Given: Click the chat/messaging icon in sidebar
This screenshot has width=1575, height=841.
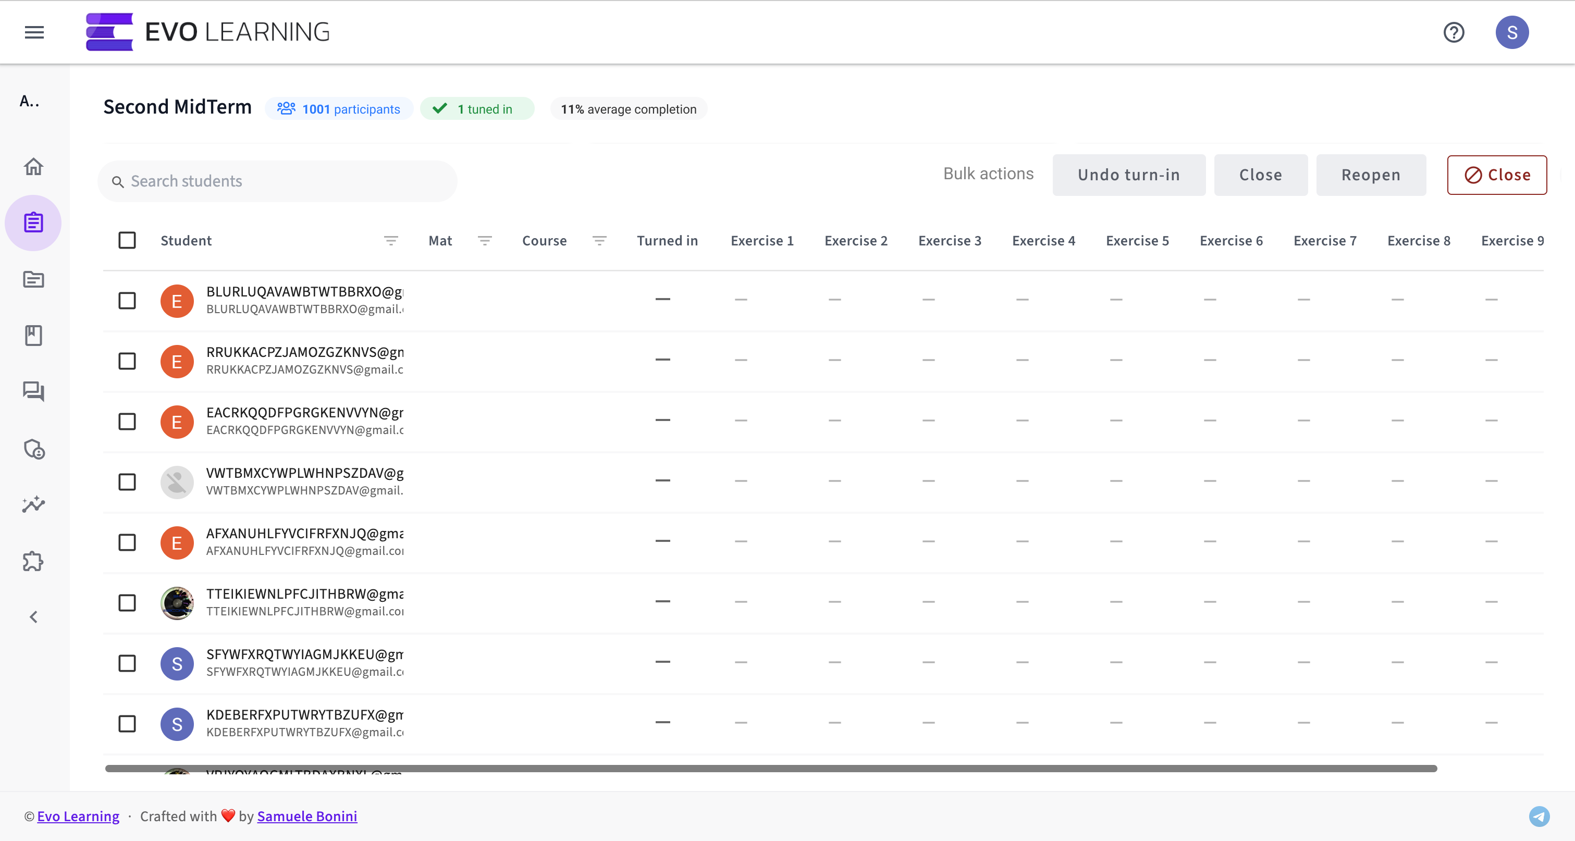Looking at the screenshot, I should click(34, 391).
